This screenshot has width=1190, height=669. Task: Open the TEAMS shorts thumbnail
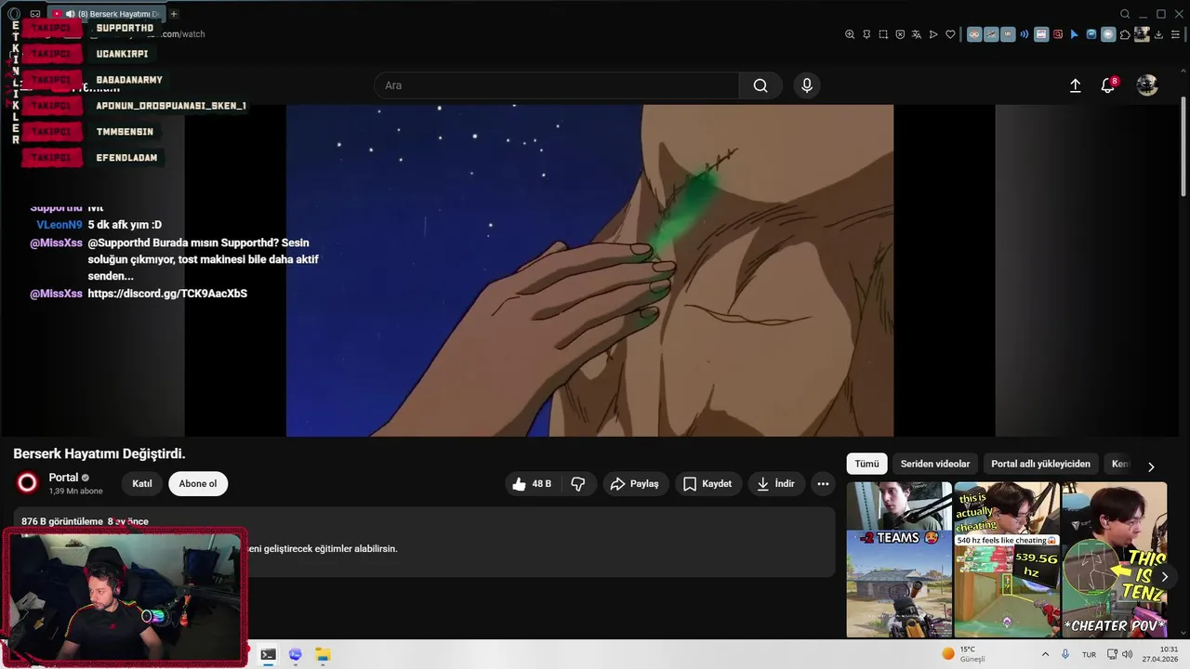pos(899,559)
